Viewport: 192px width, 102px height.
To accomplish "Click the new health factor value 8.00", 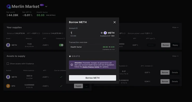I will pos(112,47).
